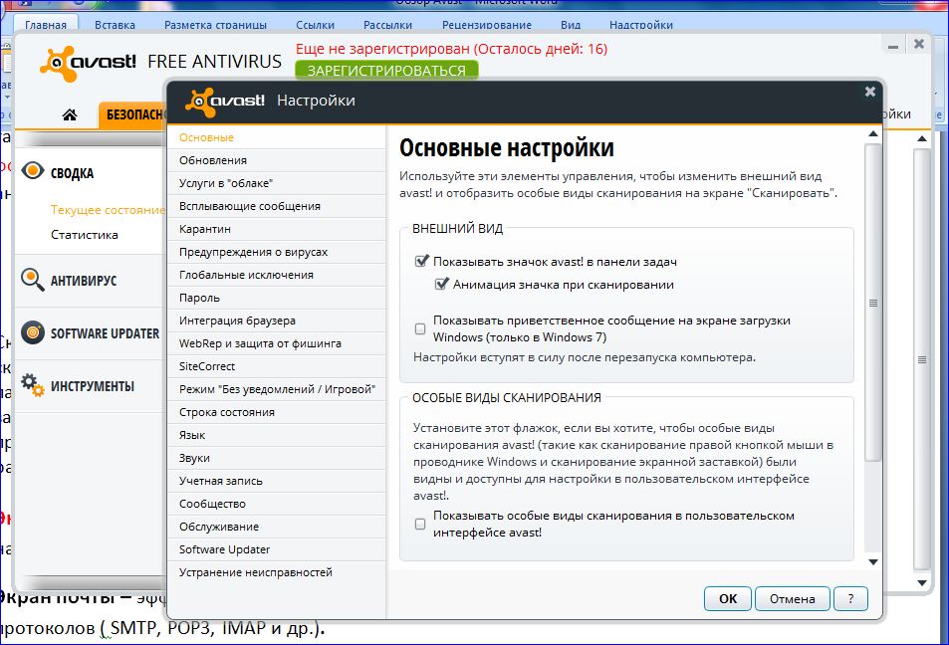Viewport: 949px width, 645px height.
Task: Open Сообщество settings category
Action: (x=277, y=504)
